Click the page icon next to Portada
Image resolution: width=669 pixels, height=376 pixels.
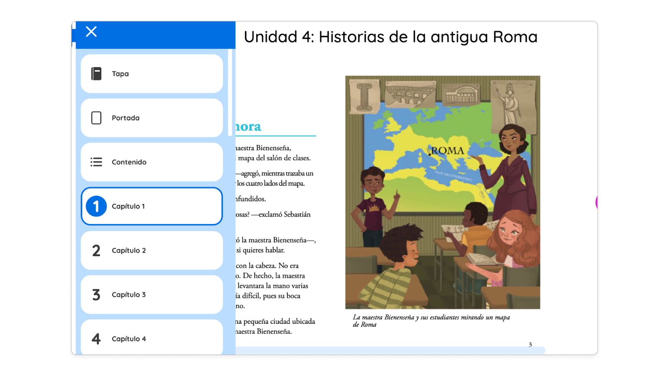click(x=97, y=118)
